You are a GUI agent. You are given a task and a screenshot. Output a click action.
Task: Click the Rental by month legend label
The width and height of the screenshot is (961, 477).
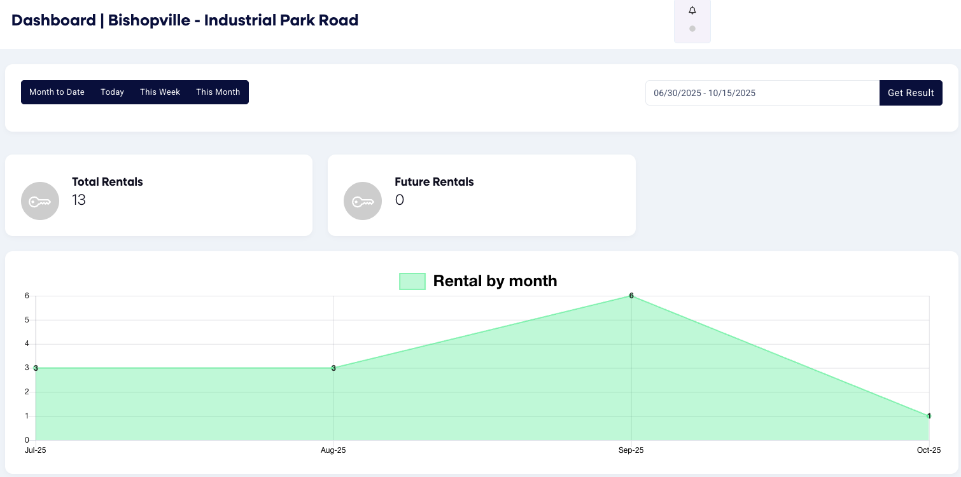(495, 281)
